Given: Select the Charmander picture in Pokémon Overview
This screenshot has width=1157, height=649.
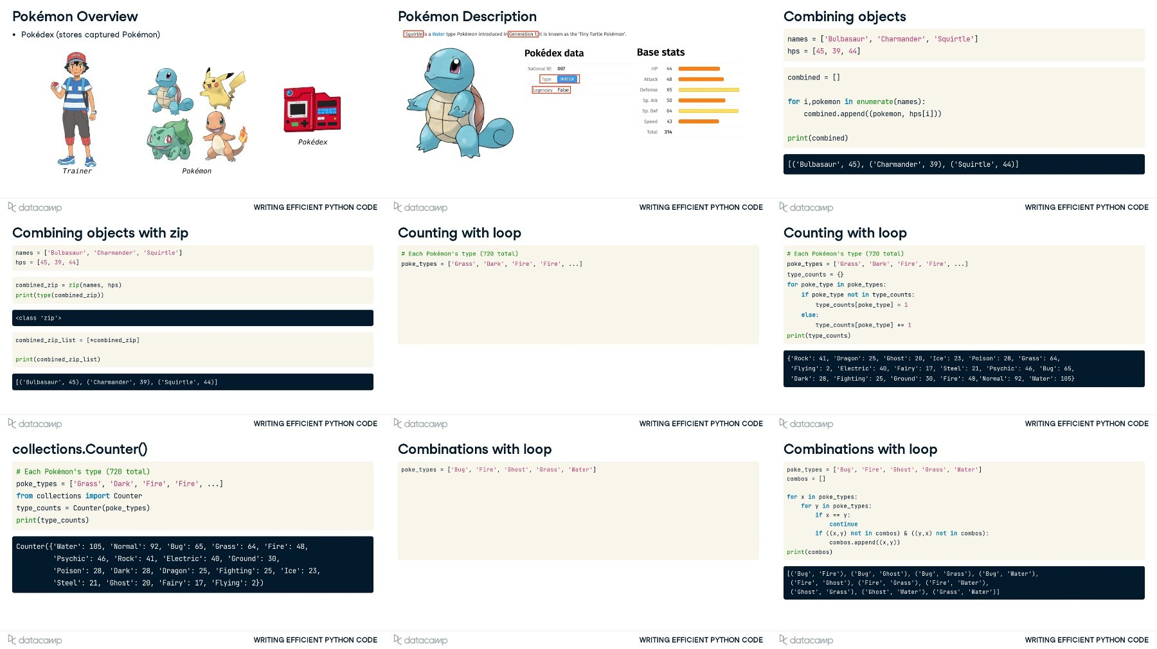Looking at the screenshot, I should tap(224, 136).
